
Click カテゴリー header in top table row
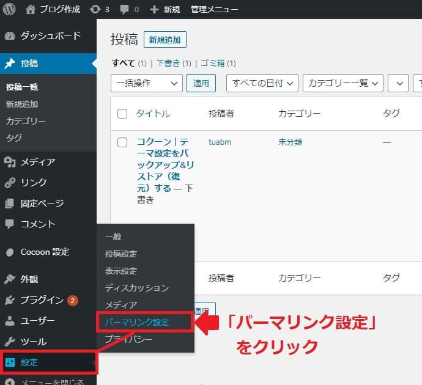tap(299, 114)
